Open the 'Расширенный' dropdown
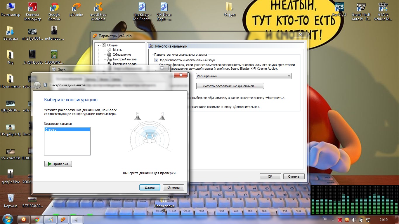This screenshot has width=399, height=224. pyautogui.click(x=244, y=76)
